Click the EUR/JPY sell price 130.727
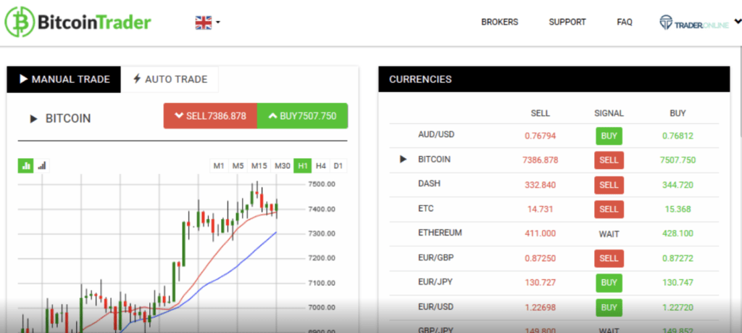This screenshot has height=333, width=742. (x=540, y=283)
